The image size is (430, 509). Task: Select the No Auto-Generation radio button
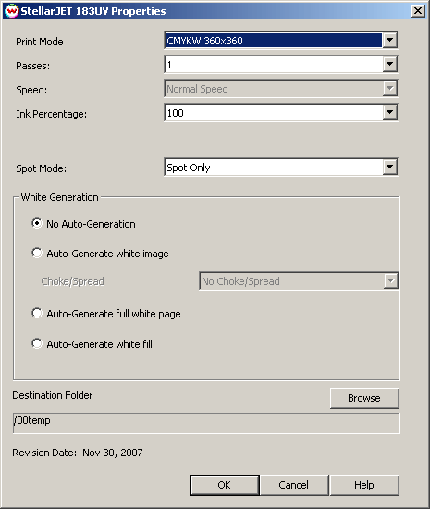(x=37, y=223)
